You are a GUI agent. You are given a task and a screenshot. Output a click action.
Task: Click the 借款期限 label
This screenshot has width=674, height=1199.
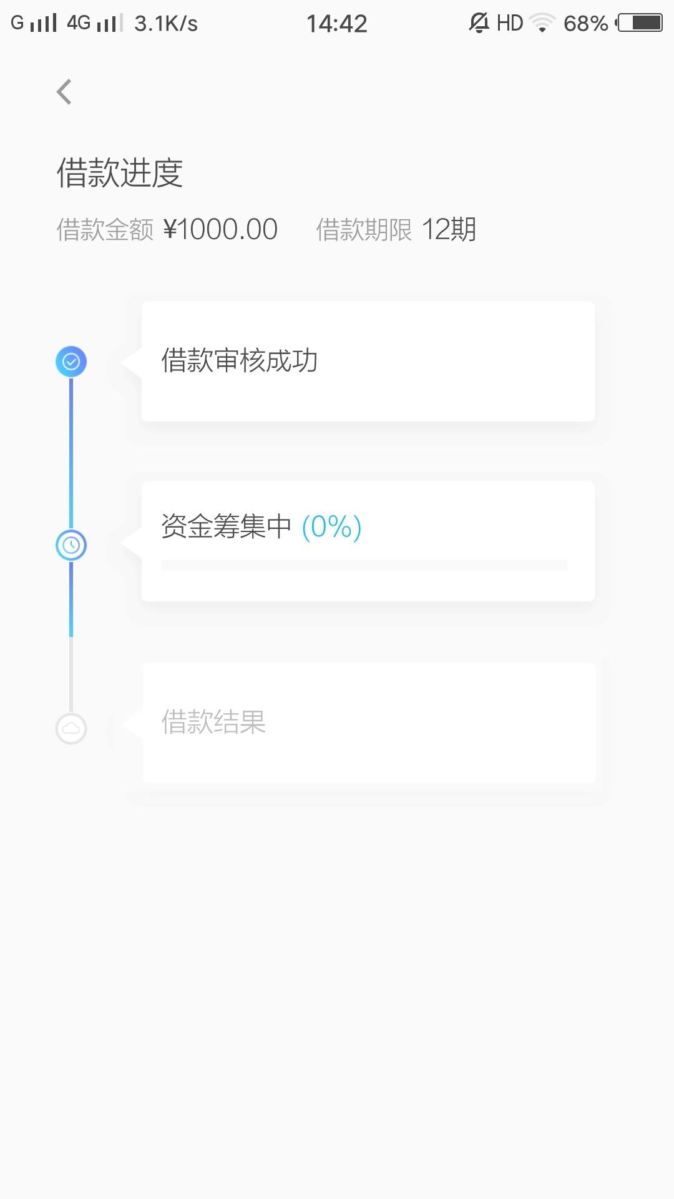pyautogui.click(x=364, y=230)
